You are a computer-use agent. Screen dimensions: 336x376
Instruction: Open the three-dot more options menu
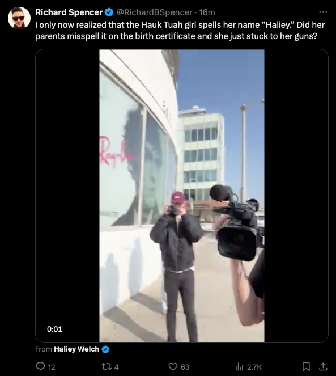[323, 12]
